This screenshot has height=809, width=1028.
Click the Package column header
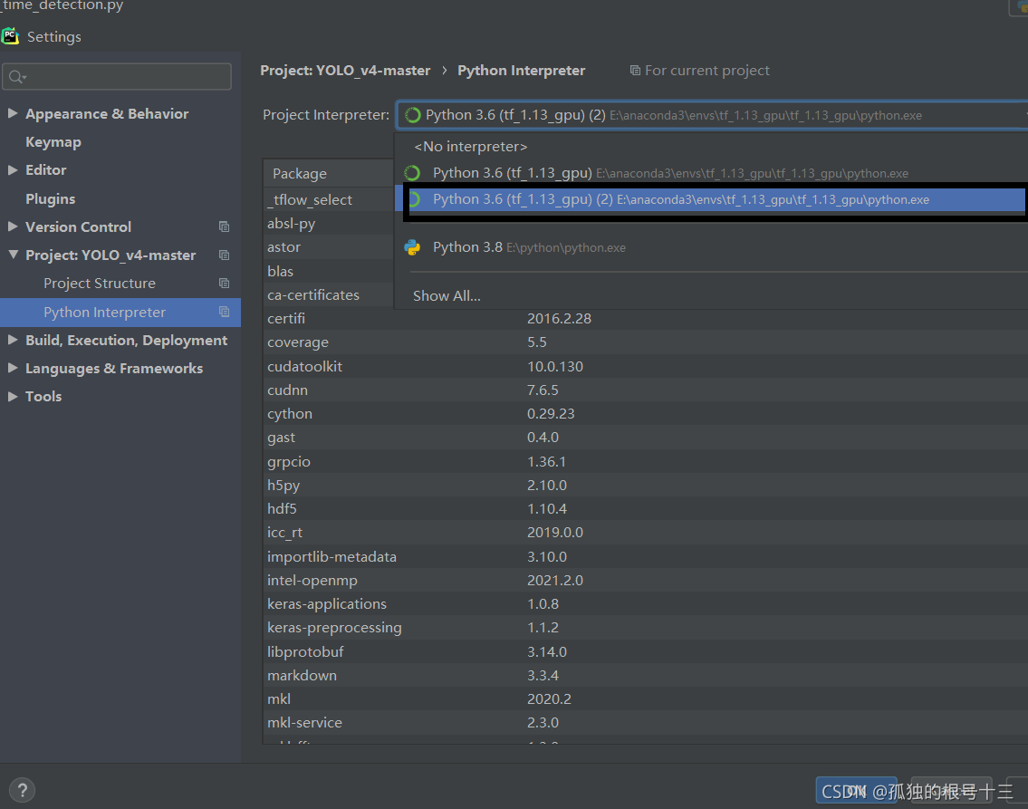tap(328, 173)
